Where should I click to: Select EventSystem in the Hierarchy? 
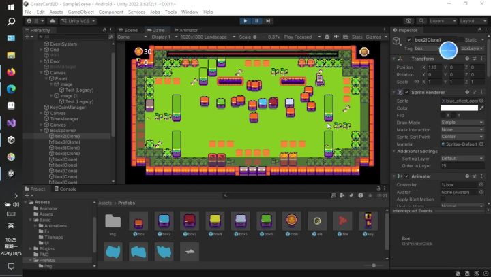click(x=63, y=44)
